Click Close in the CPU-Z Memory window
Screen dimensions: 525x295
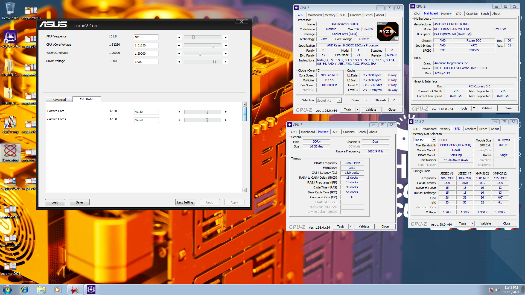point(385,226)
